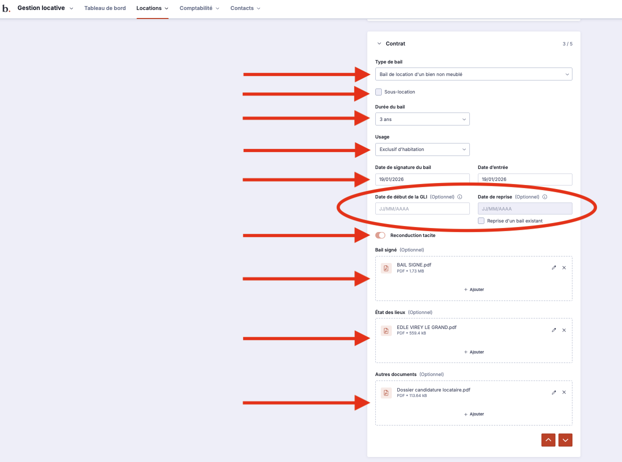Edit the EDLE VIREY LE GRAND.pdf file
622x462 pixels.
[554, 330]
